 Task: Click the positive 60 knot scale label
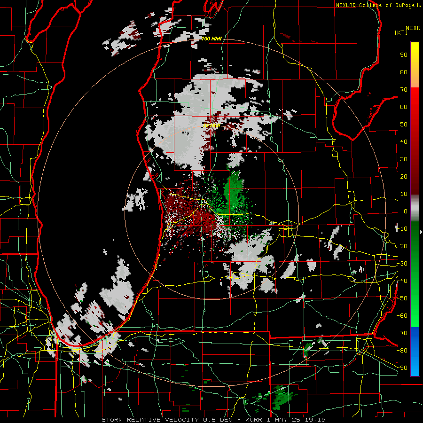click(404, 107)
